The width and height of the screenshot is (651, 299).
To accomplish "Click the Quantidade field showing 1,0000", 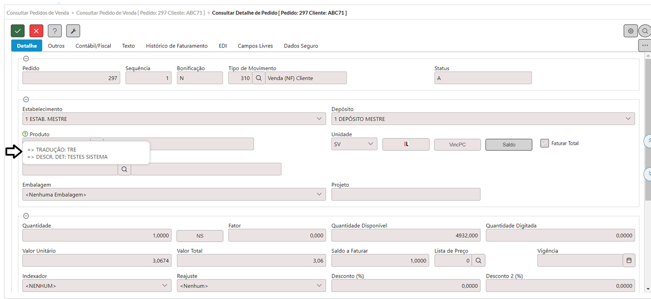I will tap(97, 235).
